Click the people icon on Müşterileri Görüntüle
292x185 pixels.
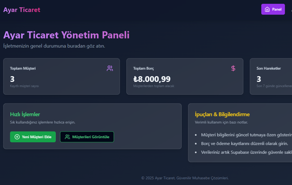tap(67, 137)
